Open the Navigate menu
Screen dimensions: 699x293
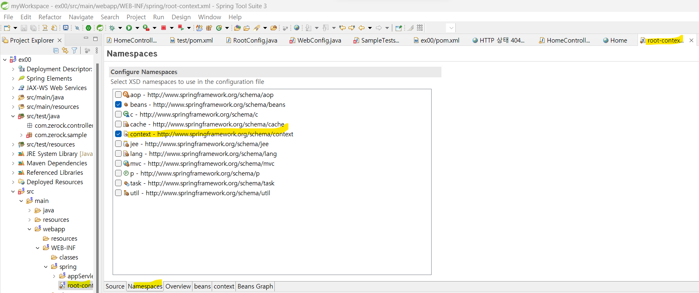(x=81, y=17)
